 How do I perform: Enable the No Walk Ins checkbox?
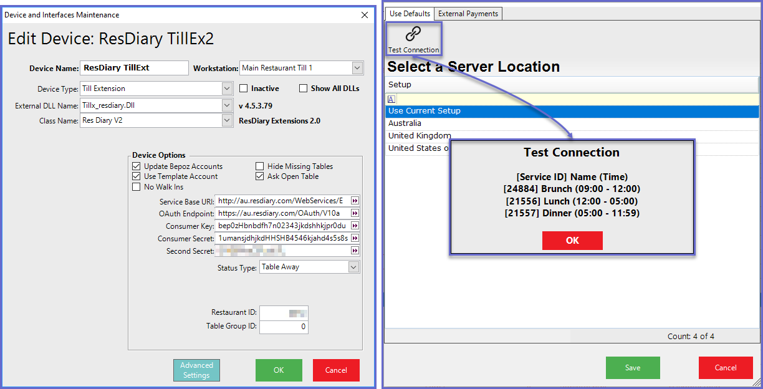click(x=137, y=186)
